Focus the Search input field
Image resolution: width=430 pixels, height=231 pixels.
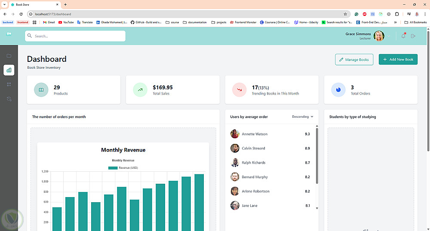(75, 36)
